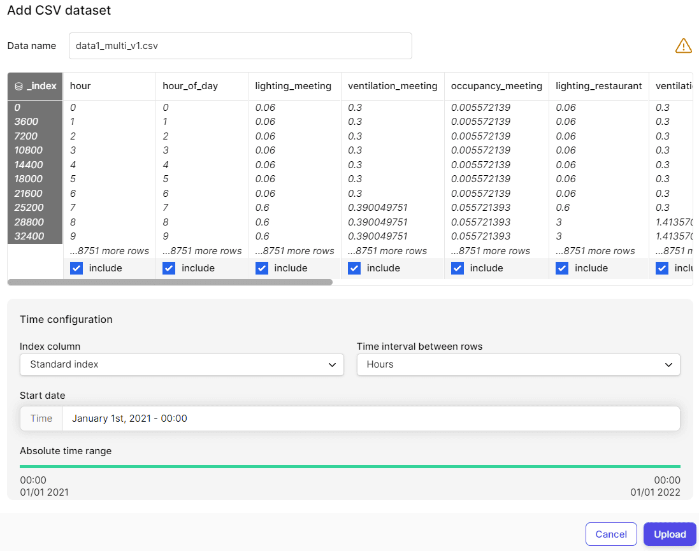Click the green absolute time range bar

pyautogui.click(x=350, y=466)
